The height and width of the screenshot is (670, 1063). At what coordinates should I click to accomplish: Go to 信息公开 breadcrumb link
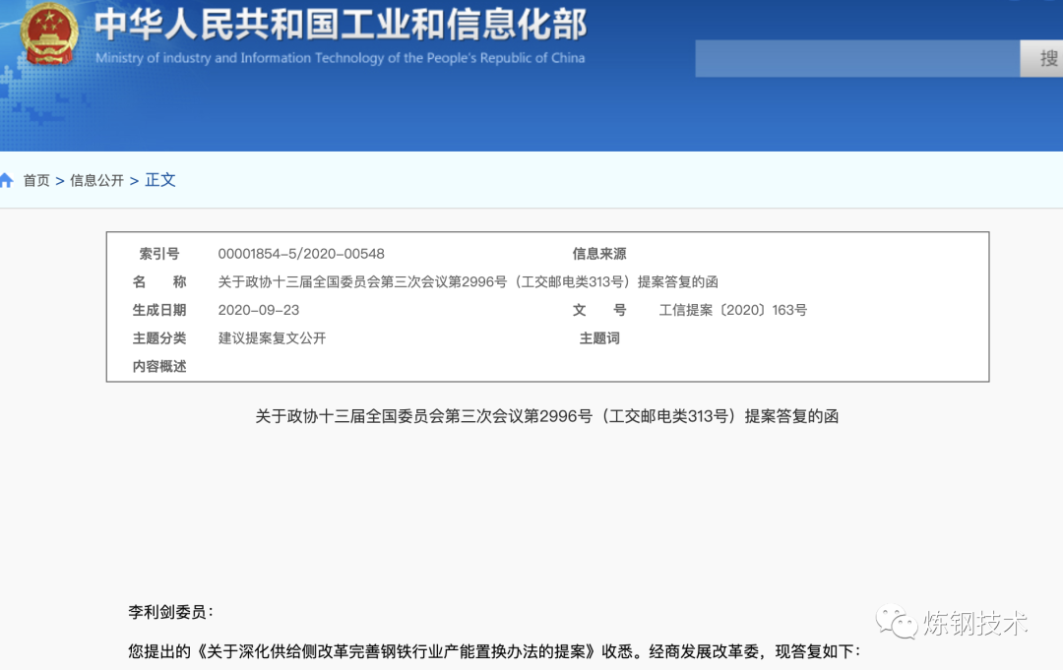[x=96, y=180]
